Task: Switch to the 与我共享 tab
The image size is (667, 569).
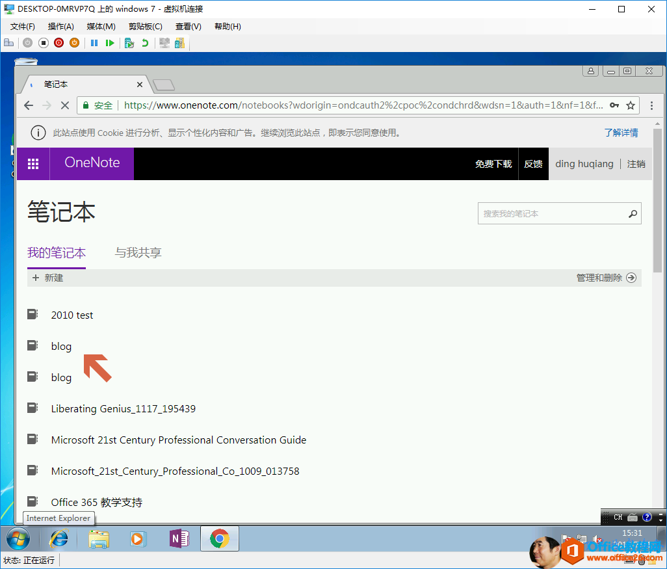Action: tap(138, 253)
